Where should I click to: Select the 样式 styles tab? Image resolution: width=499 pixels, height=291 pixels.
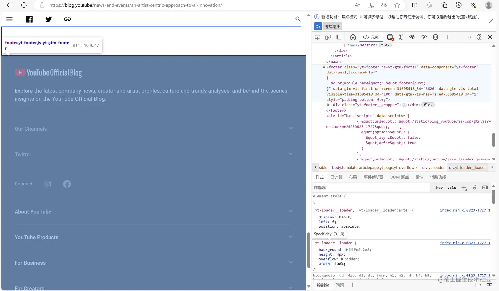[319, 177]
